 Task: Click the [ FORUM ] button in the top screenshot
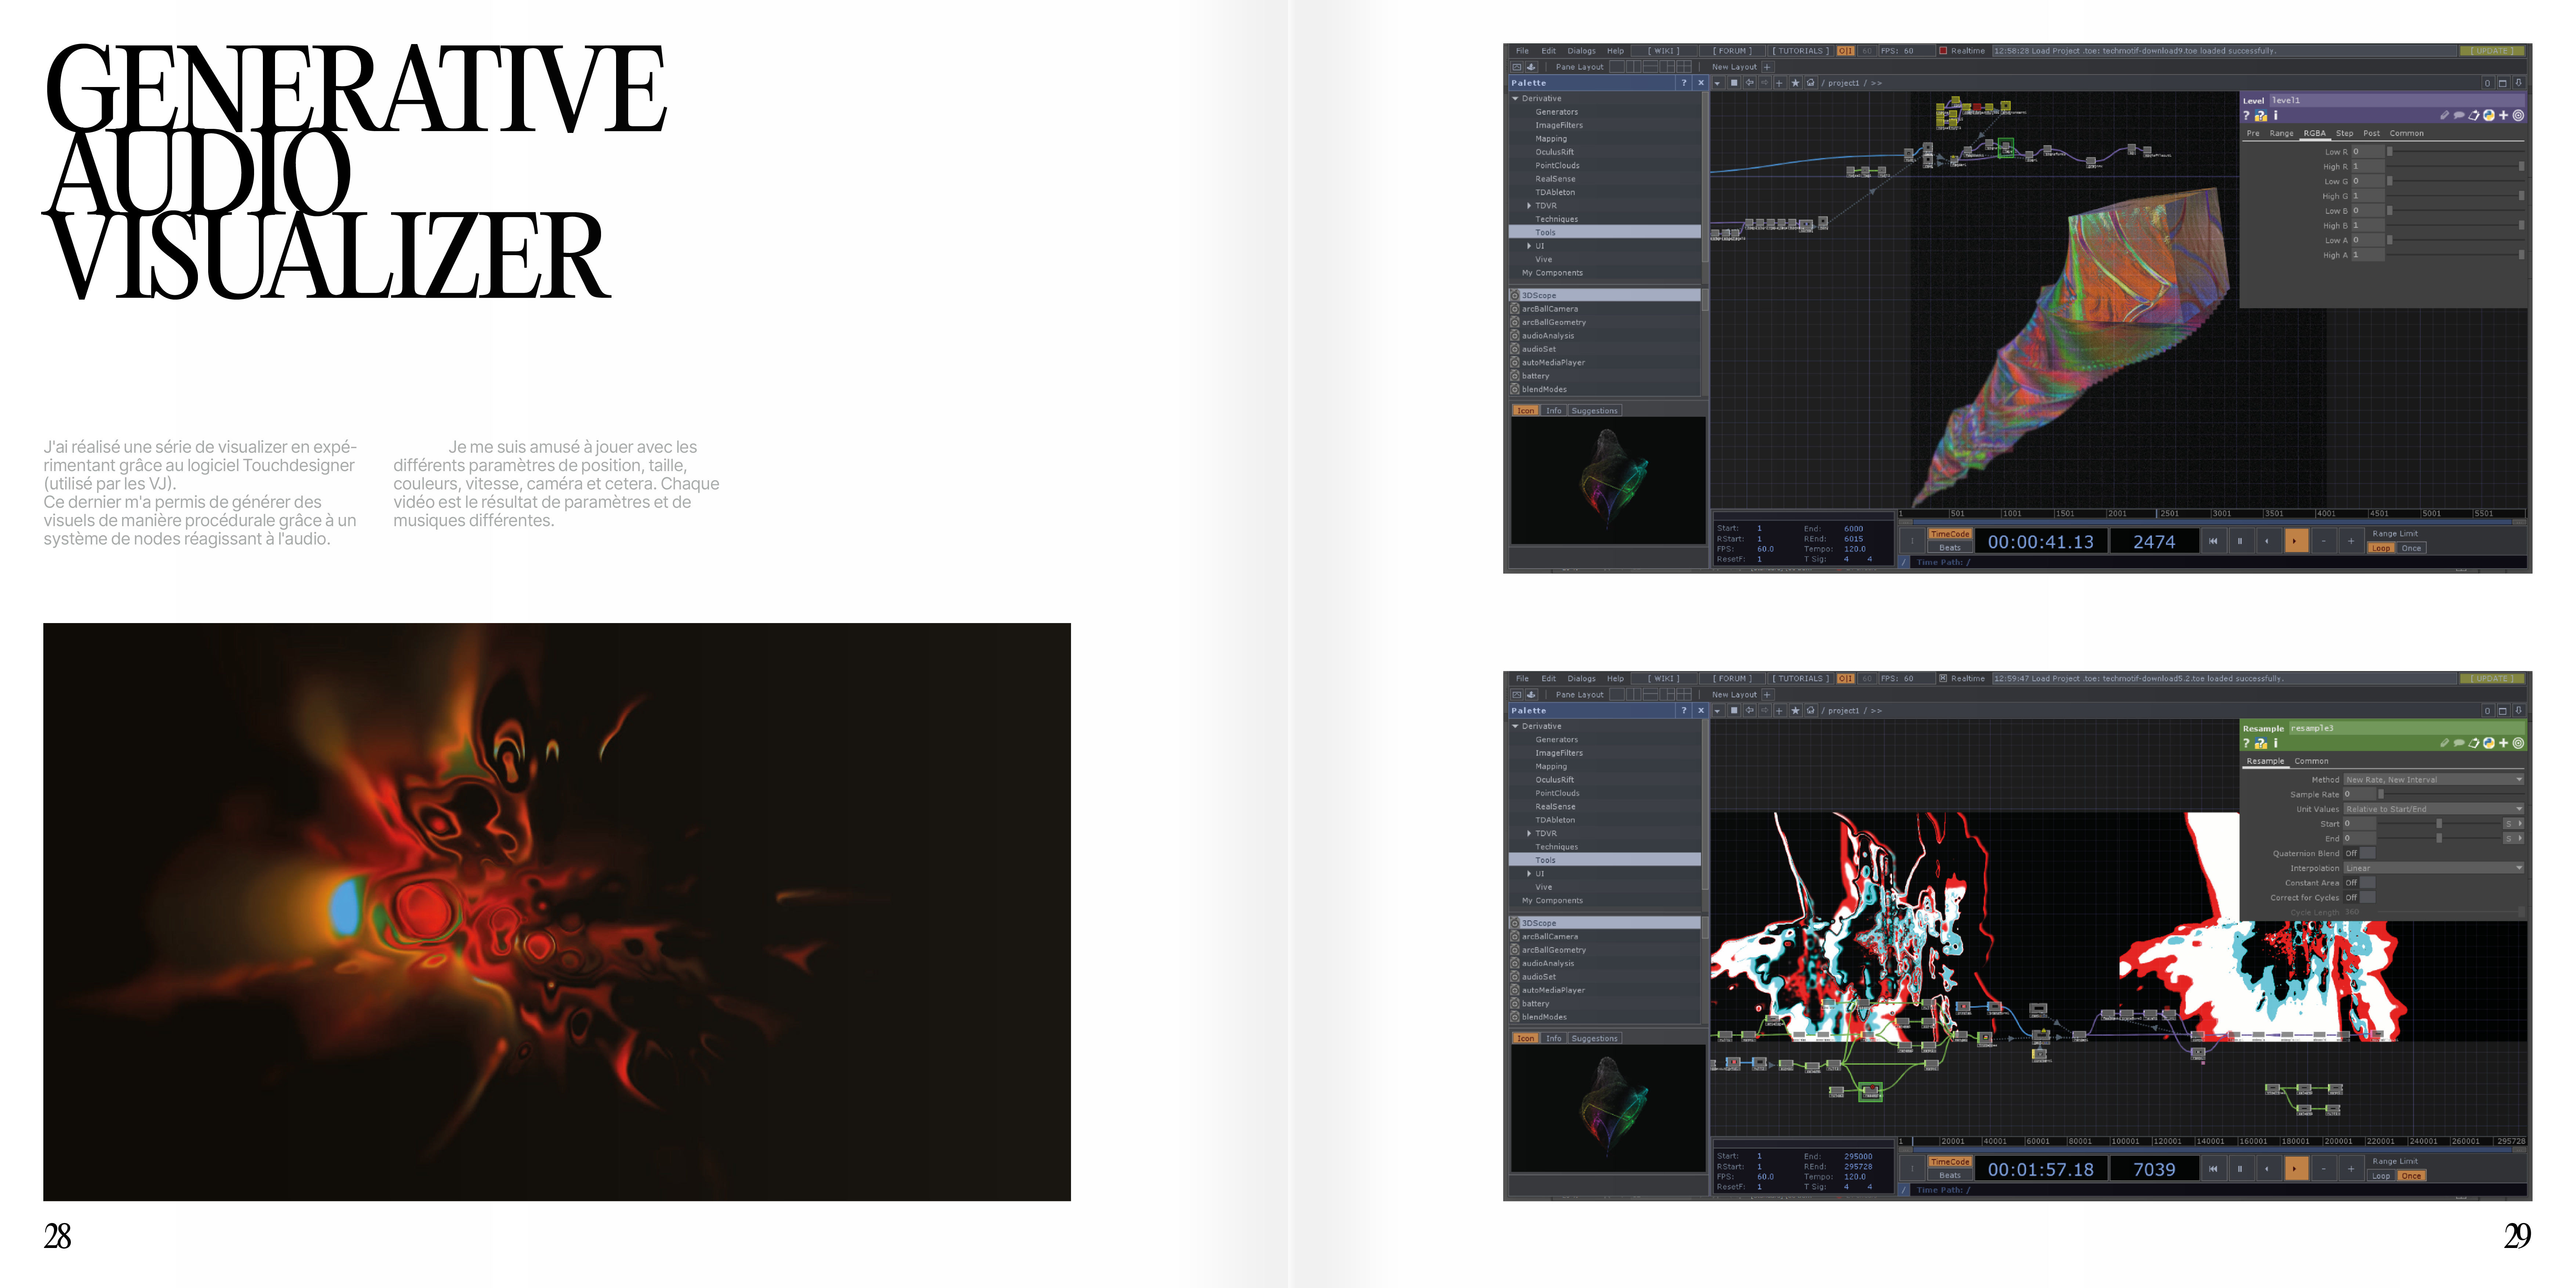[1732, 51]
